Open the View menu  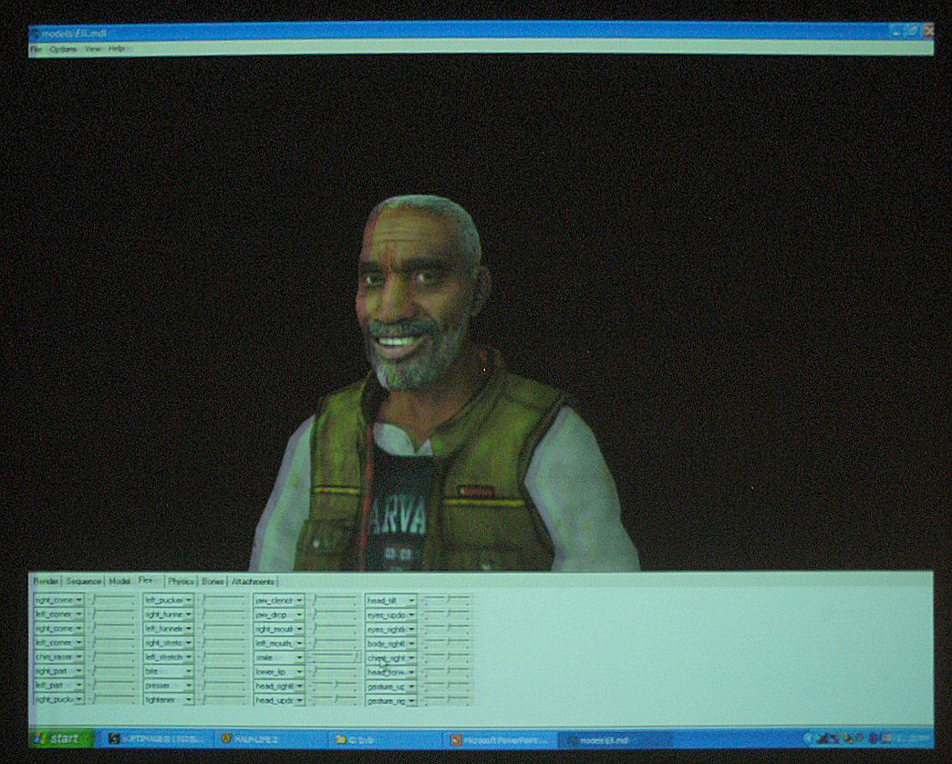pos(93,48)
